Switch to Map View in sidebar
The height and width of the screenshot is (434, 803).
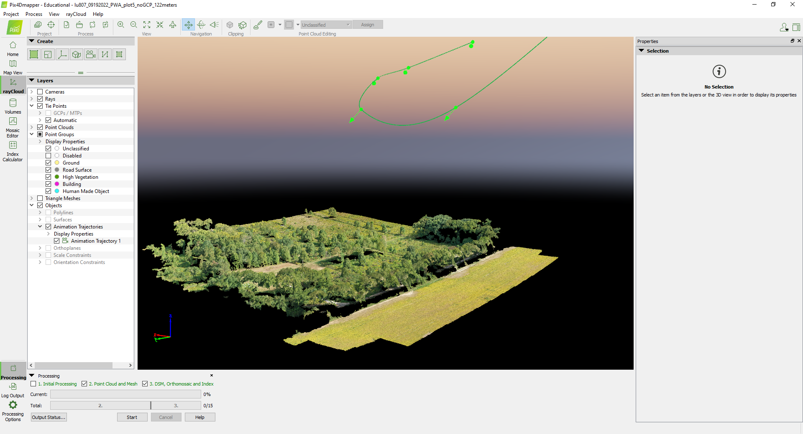13,67
